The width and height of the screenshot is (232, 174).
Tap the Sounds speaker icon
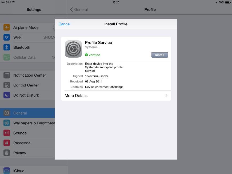click(7, 133)
